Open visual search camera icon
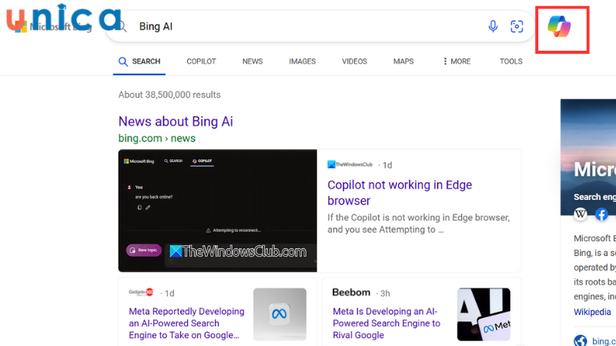Screen dimensions: 616x346 tap(517, 26)
